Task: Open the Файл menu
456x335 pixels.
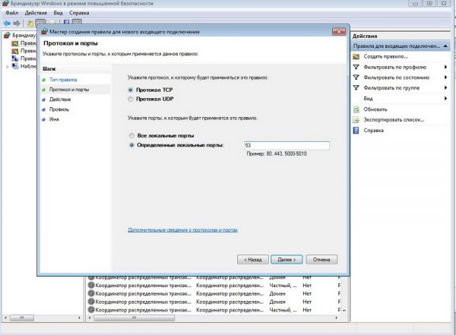Action: pyautogui.click(x=11, y=13)
